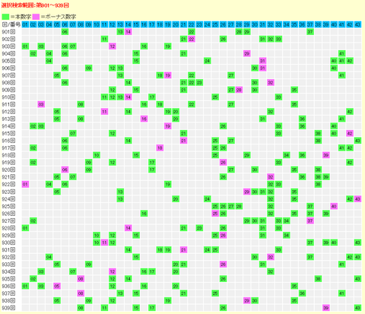365x314 pixels.
Task: Select blue column header 34
Action: click(x=287, y=24)
